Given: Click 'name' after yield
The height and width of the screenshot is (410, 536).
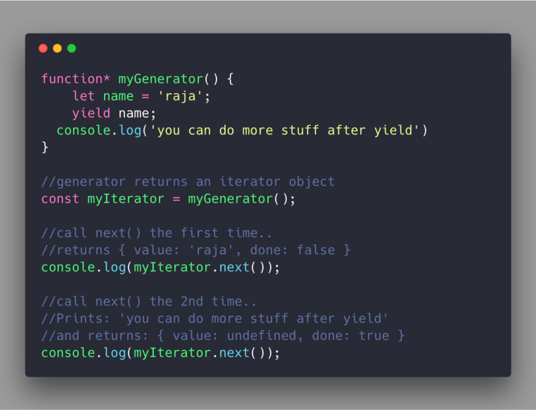Looking at the screenshot, I should click(x=133, y=113).
